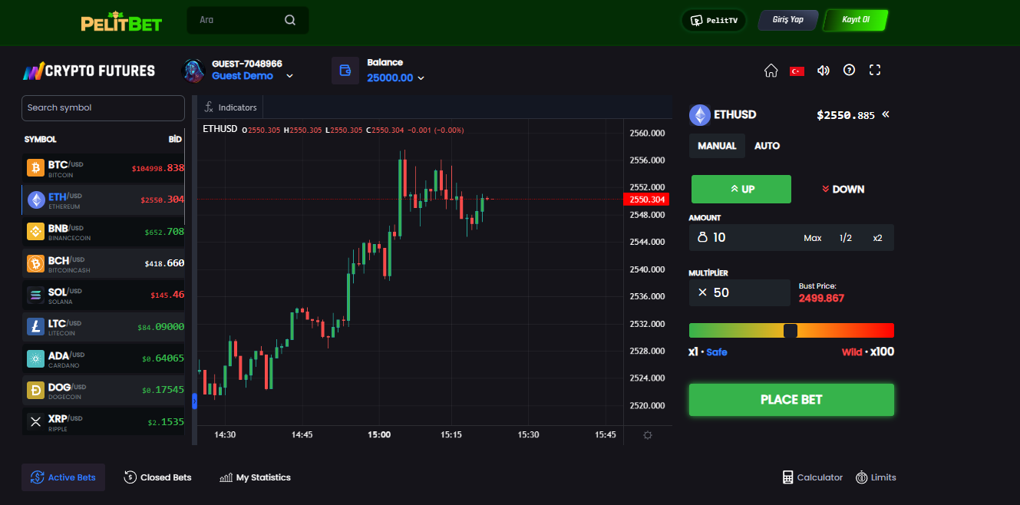Enter fullscreen mode with the corner-brackets icon
The image size is (1020, 505).
pos(874,70)
